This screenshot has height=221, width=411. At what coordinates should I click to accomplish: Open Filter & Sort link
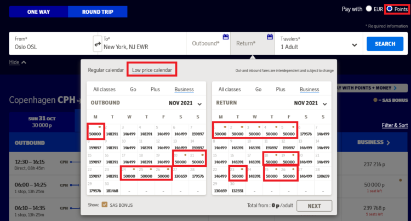click(395, 125)
